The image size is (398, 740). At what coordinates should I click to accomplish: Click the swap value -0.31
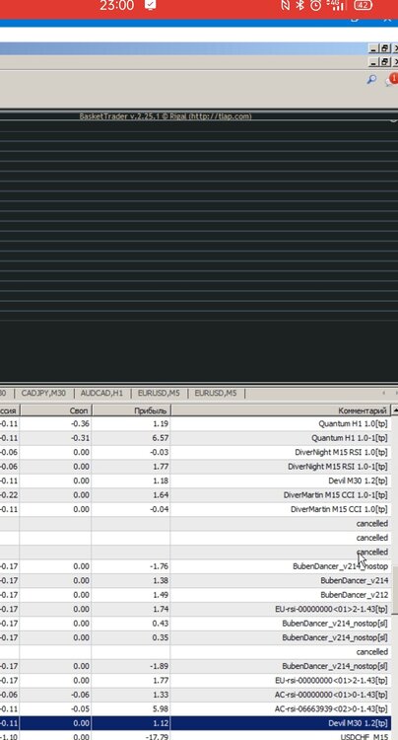[x=79, y=438]
